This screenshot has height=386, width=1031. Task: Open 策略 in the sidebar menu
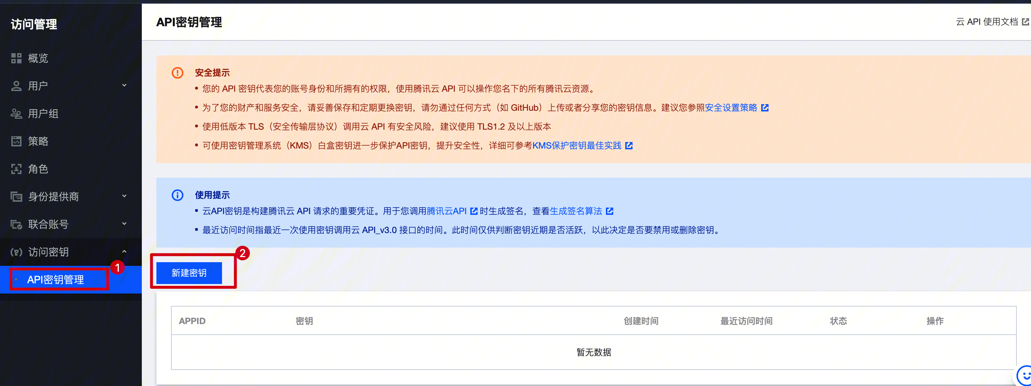[38, 141]
